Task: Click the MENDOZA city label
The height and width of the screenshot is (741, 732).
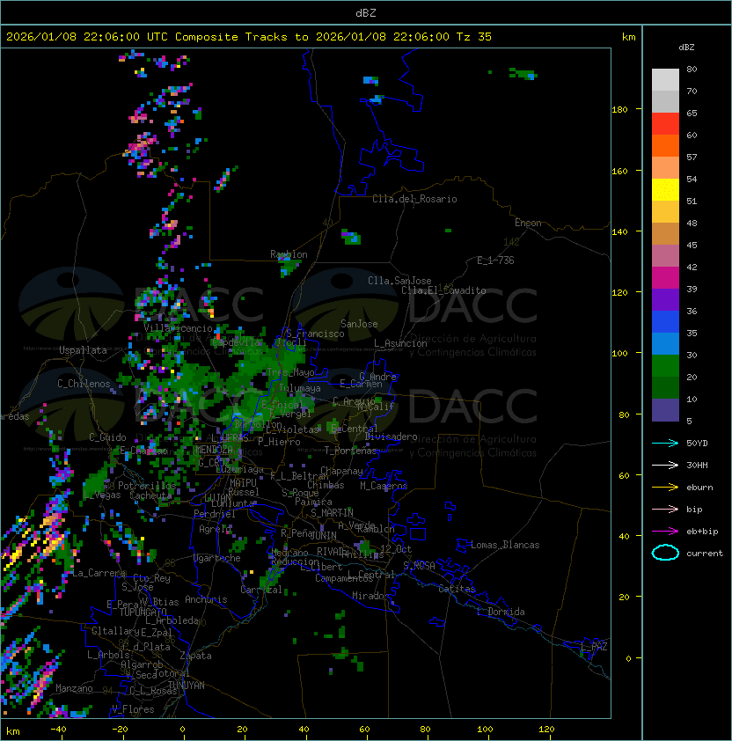Action: pyautogui.click(x=214, y=450)
